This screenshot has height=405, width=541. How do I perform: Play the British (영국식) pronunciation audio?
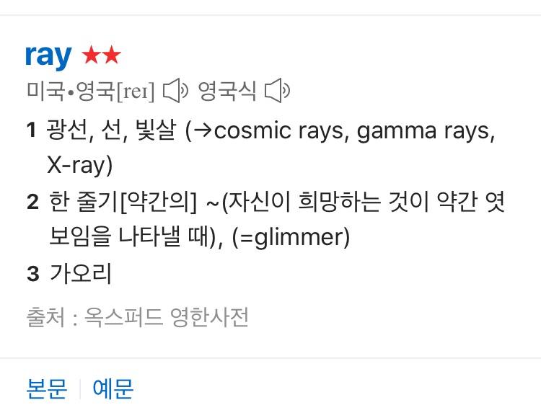click(x=277, y=92)
